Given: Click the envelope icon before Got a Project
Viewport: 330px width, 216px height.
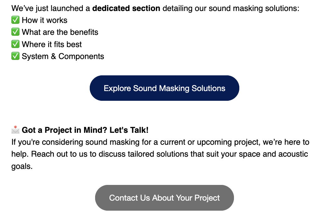Looking at the screenshot, I should (x=15, y=130).
